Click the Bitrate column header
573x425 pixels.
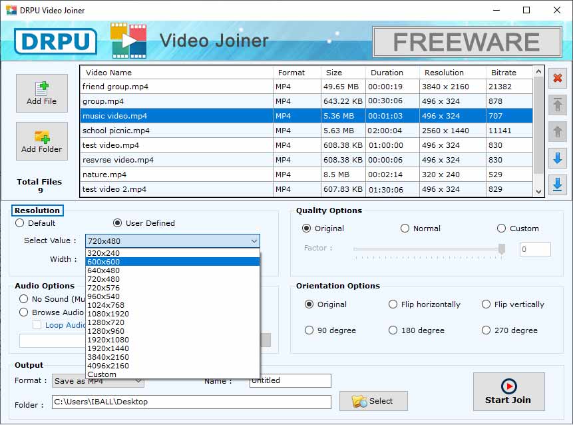click(x=509, y=73)
